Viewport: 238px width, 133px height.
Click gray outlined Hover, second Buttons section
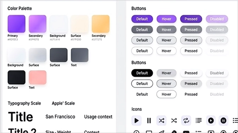(x=166, y=83)
